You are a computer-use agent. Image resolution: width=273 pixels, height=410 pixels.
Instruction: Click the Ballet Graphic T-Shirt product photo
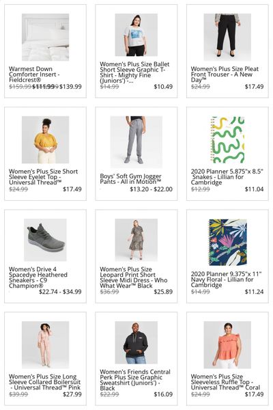pyautogui.click(x=136, y=35)
